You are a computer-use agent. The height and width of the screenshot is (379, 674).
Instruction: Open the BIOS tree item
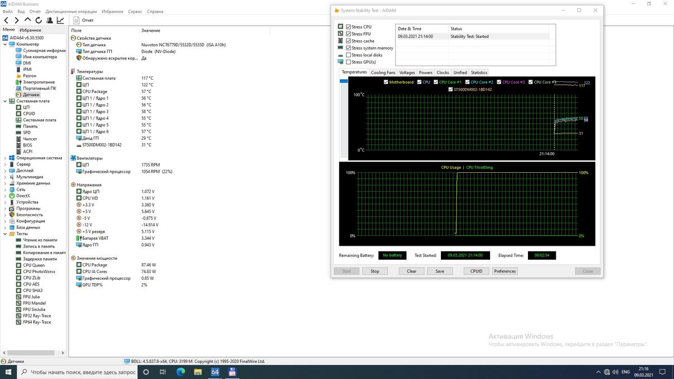pyautogui.click(x=27, y=145)
